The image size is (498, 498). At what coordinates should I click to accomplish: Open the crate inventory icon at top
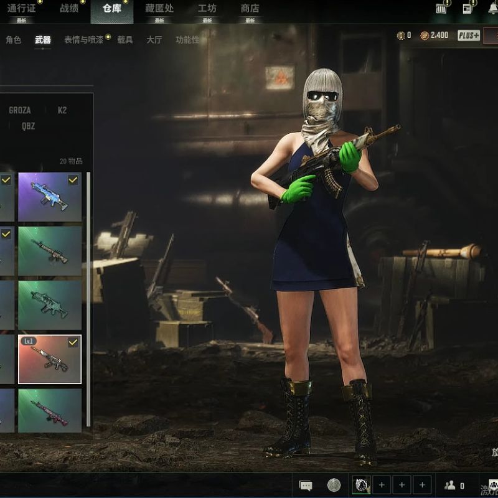click(x=442, y=8)
